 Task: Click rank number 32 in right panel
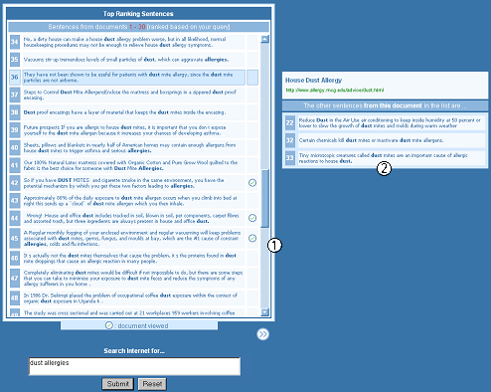[290, 140]
